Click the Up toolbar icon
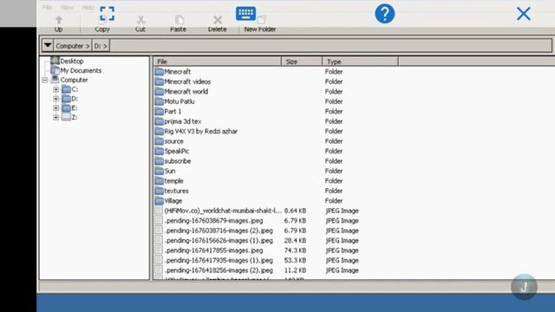The width and height of the screenshot is (555, 312). [x=59, y=20]
